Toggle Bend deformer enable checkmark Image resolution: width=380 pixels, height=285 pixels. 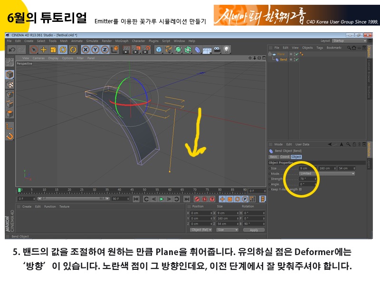[297, 60]
